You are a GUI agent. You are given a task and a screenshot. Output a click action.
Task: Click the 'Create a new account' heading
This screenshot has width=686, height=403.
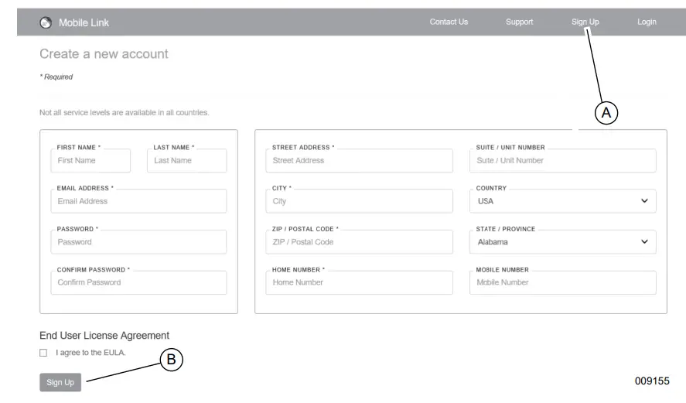[104, 54]
